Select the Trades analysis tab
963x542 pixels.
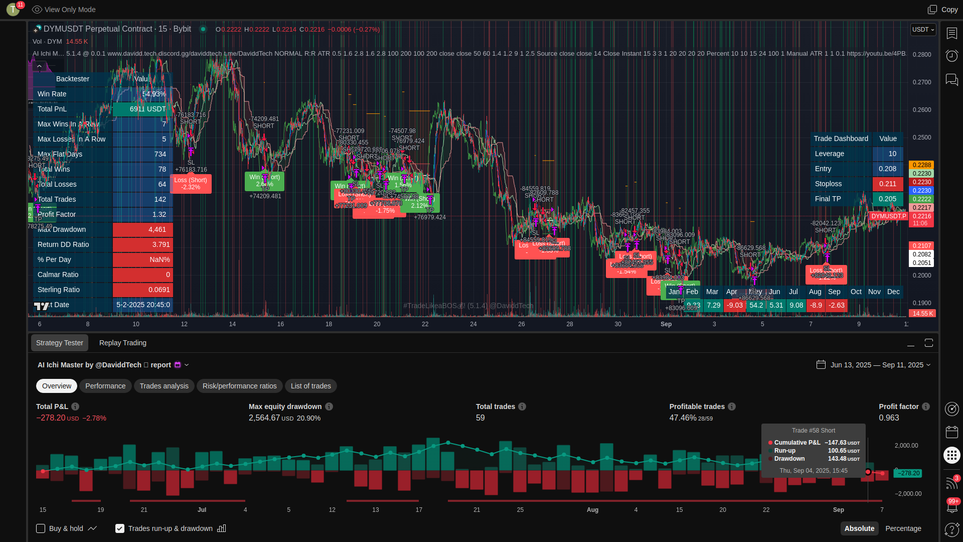(164, 386)
